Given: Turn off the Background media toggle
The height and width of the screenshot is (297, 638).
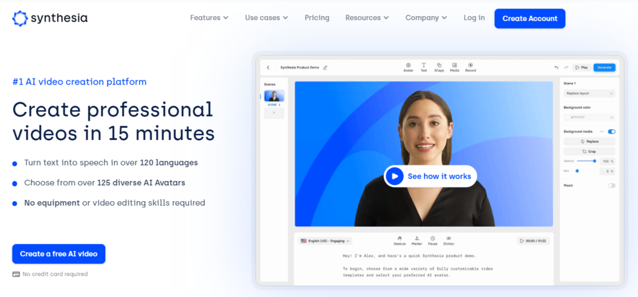Looking at the screenshot, I should [x=612, y=131].
